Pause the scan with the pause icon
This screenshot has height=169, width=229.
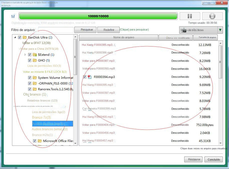(190, 16)
